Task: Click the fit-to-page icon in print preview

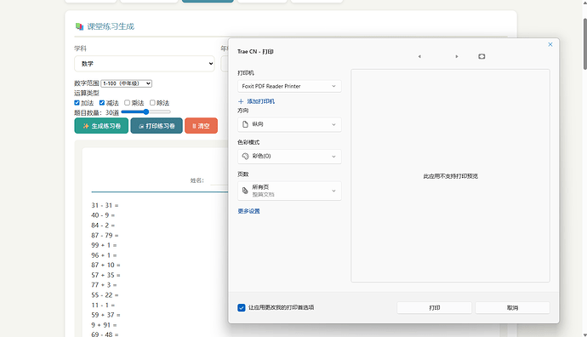Action: pos(482,56)
